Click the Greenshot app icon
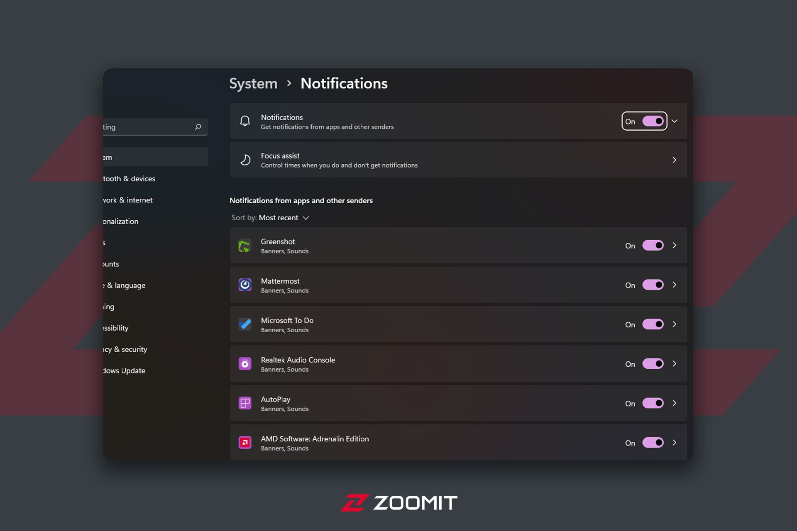The height and width of the screenshot is (531, 797). point(245,246)
